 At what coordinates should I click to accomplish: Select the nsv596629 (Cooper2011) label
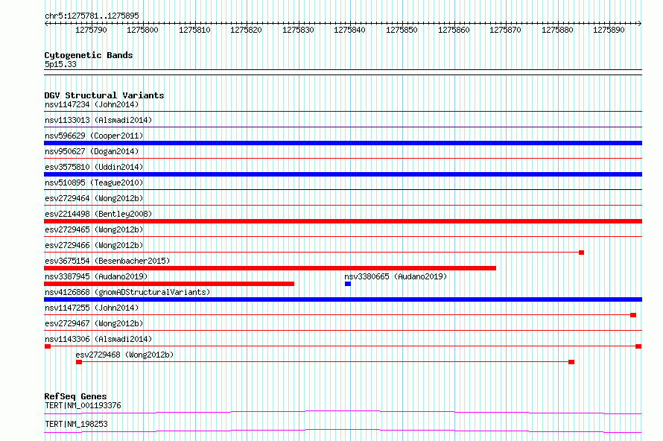click(94, 136)
